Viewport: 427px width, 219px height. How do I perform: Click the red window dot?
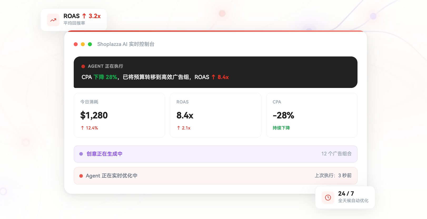click(76, 44)
